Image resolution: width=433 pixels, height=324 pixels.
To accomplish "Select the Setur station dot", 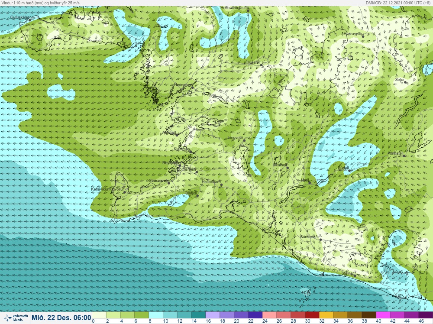I will coord(405,82).
